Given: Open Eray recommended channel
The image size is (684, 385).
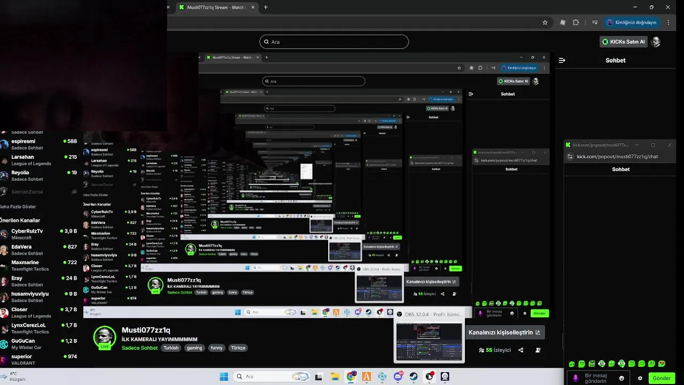Looking at the screenshot, I should [x=38, y=281].
